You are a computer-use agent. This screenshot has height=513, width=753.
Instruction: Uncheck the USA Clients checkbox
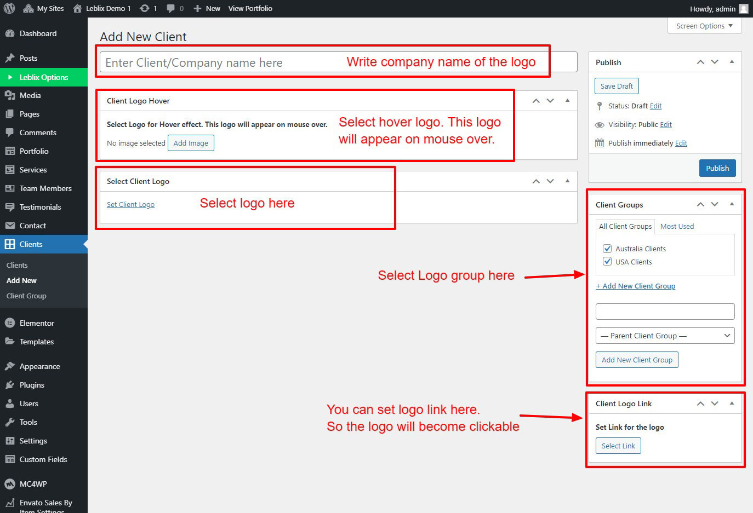click(x=607, y=262)
